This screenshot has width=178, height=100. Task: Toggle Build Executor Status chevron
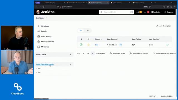70,64
